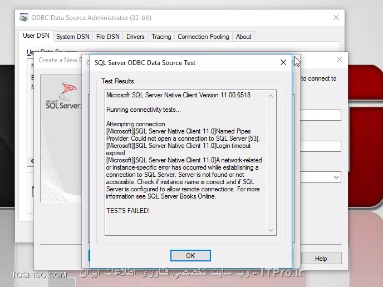This screenshot has height=287, width=383.
Task: Switch to the Drivers tab
Action: [x=135, y=37]
